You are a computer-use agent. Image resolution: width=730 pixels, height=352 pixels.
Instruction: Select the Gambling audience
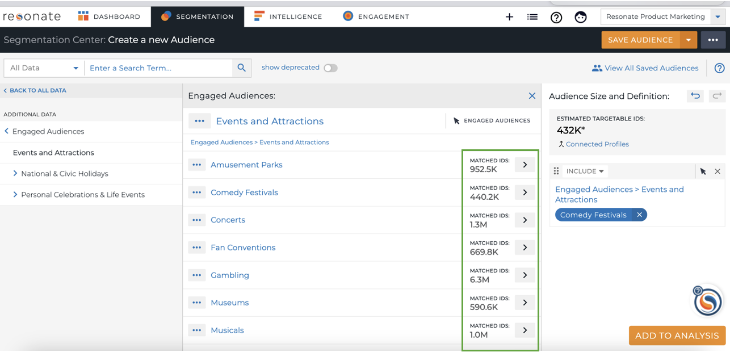tap(230, 275)
